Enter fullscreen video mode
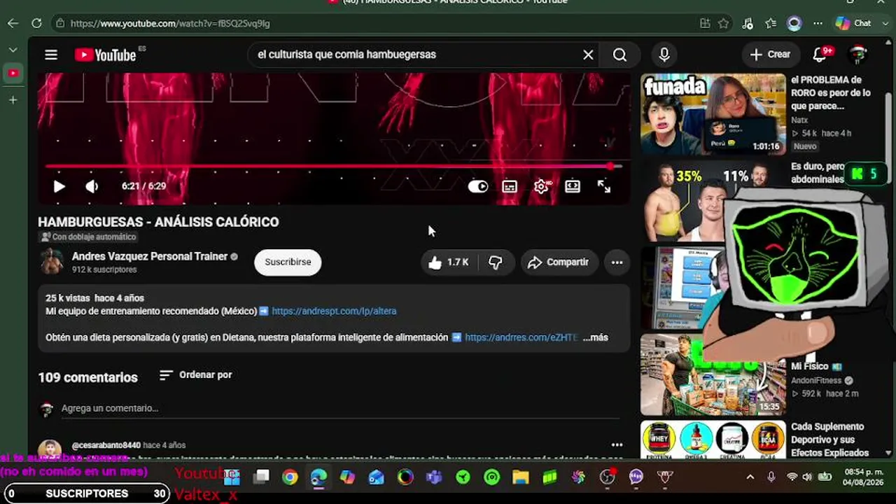This screenshot has width=896, height=504. pyautogui.click(x=604, y=186)
